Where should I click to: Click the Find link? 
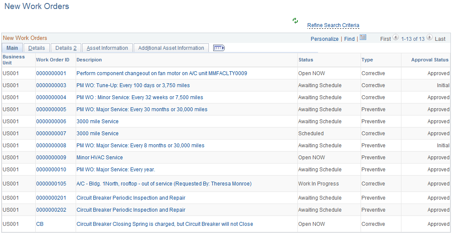click(x=349, y=39)
